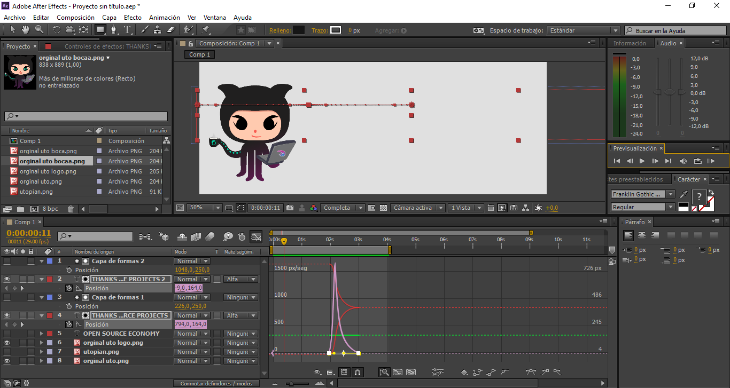Switch to Controles de efectos tab
Viewport: 730px width, 388px height.
coord(107,46)
